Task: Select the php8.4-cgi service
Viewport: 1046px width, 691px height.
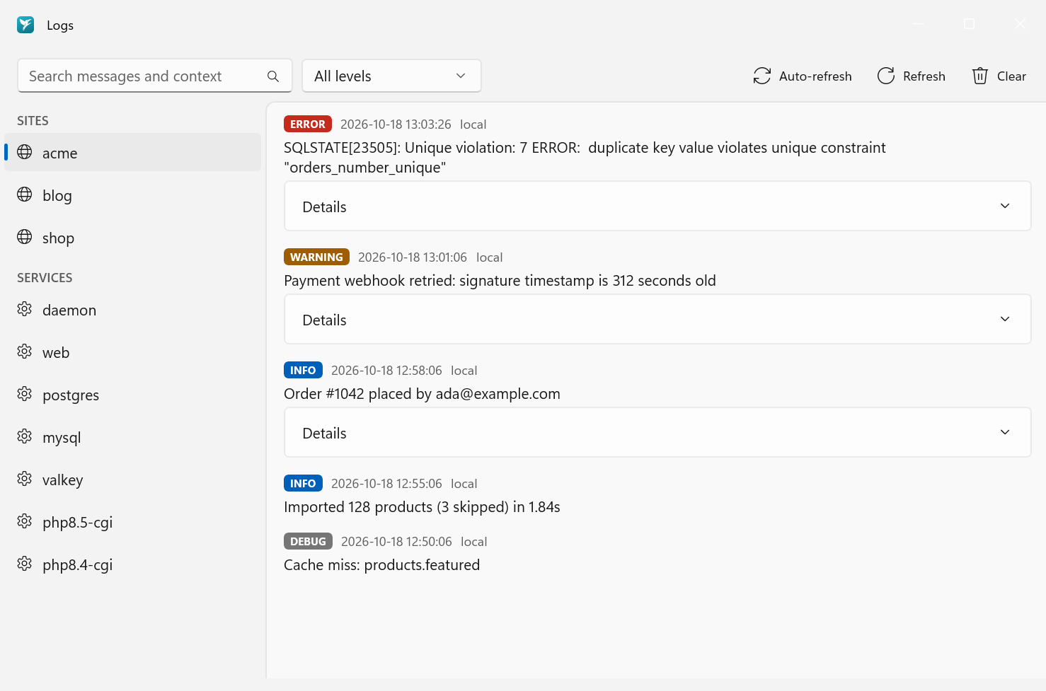Action: [x=133, y=564]
